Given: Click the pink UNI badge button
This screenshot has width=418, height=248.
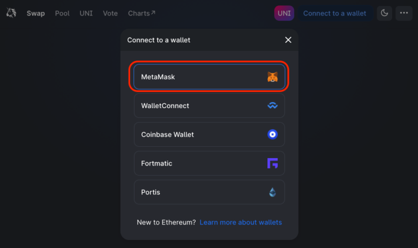Looking at the screenshot, I should tap(284, 13).
